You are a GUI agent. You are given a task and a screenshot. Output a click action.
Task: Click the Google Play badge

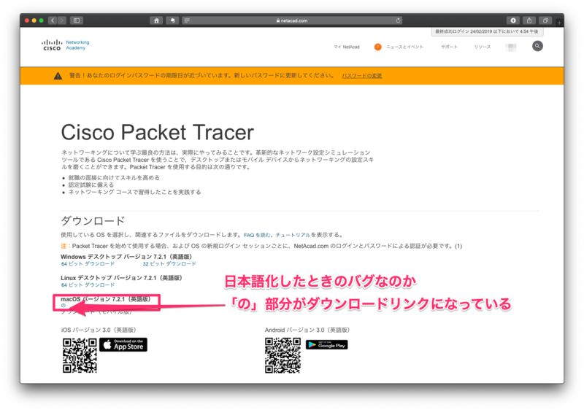(326, 345)
